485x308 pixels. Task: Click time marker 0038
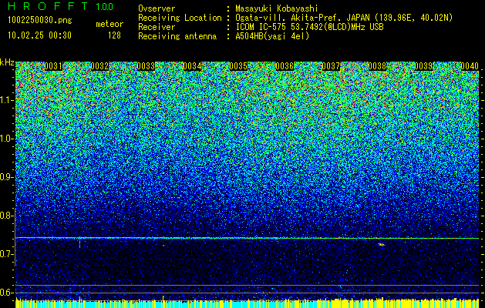377,66
